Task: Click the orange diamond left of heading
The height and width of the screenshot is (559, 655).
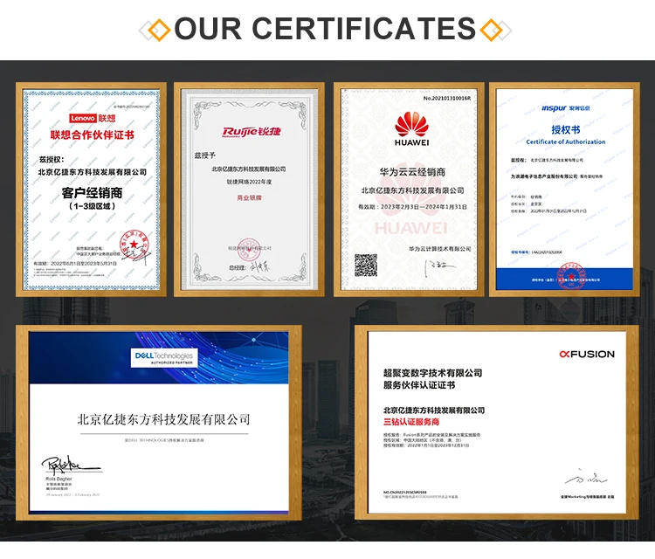Action: 159,30
